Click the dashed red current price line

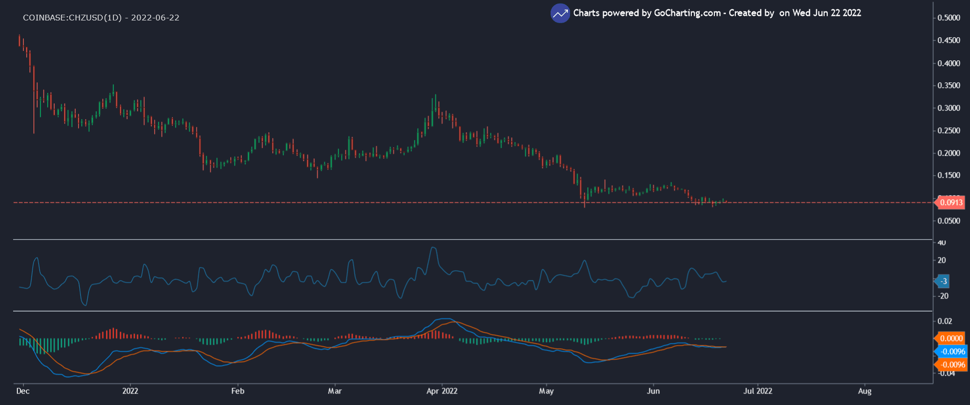(315, 202)
